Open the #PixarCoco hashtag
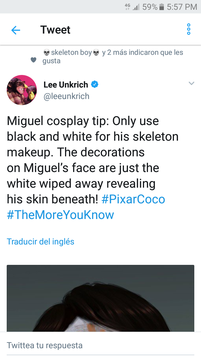The width and height of the screenshot is (201, 358). click(133, 199)
